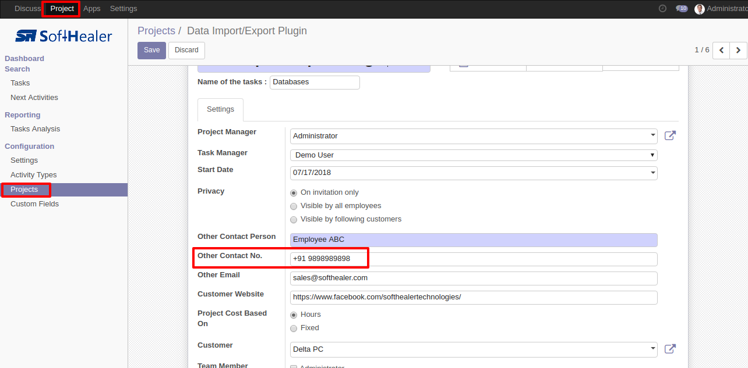Screen dimensions: 748x368
Task: Click the Other Email field
Action: click(x=474, y=278)
